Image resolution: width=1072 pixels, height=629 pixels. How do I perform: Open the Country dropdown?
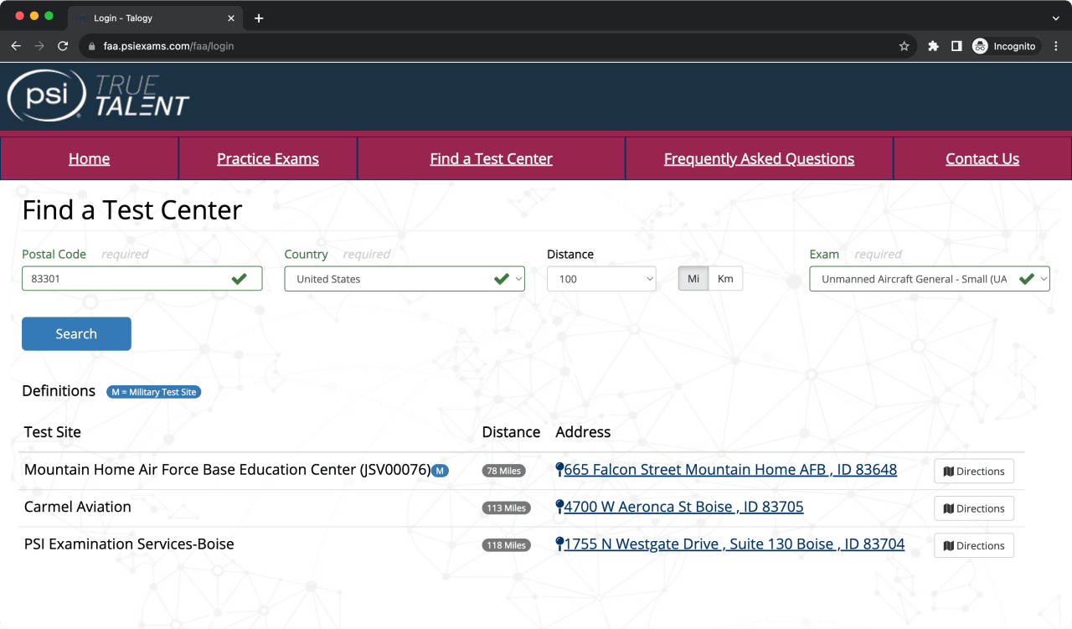click(404, 279)
